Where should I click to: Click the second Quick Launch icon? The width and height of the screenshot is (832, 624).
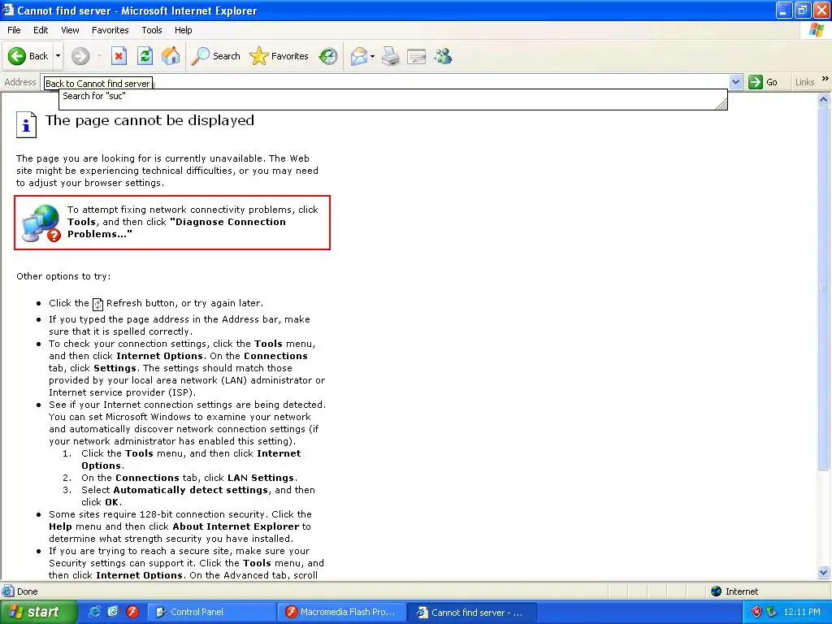pos(113,612)
